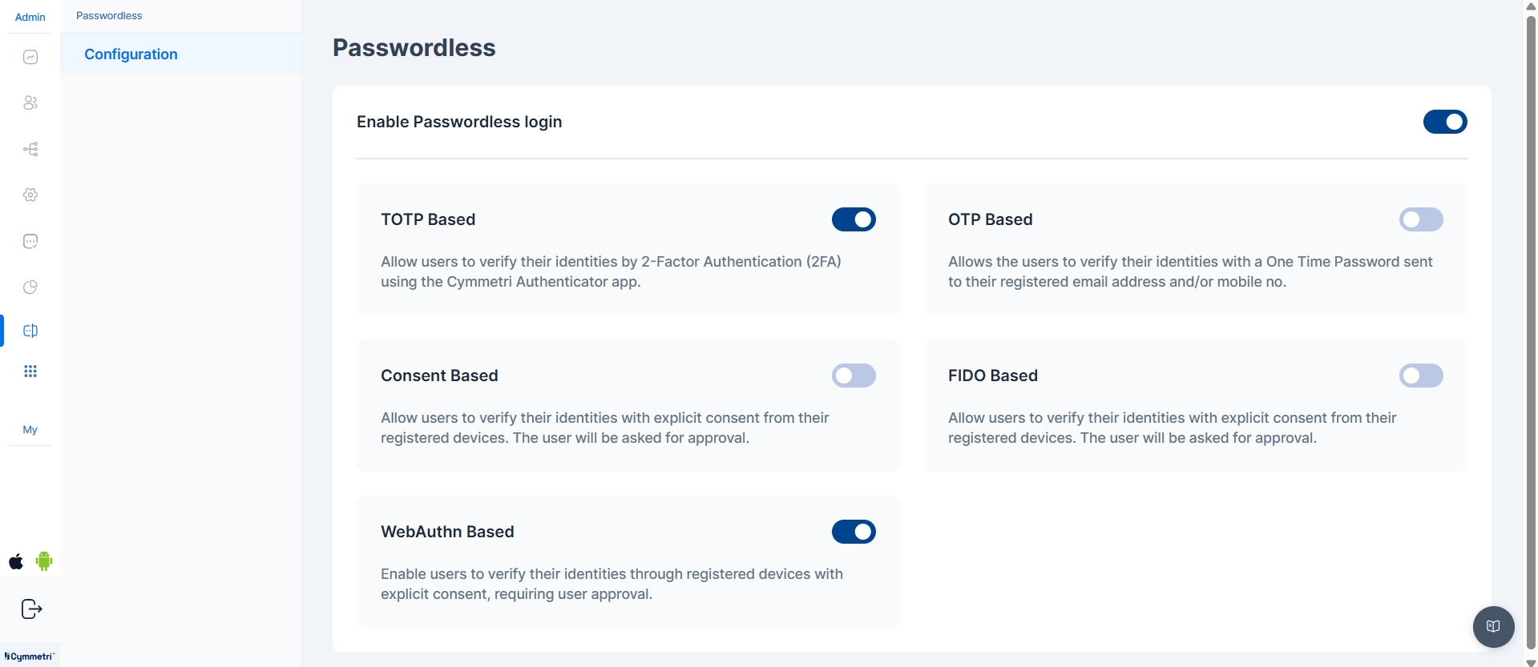Click the Android app download icon
Image resolution: width=1538 pixels, height=667 pixels.
pyautogui.click(x=44, y=561)
